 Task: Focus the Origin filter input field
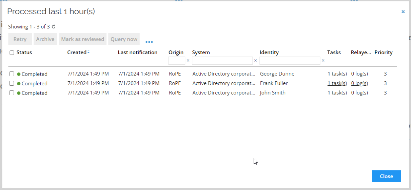point(177,61)
